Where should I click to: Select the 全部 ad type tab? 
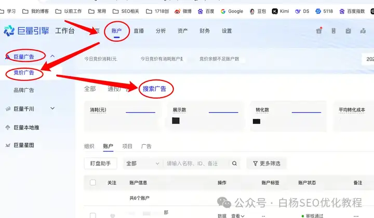(x=90, y=89)
